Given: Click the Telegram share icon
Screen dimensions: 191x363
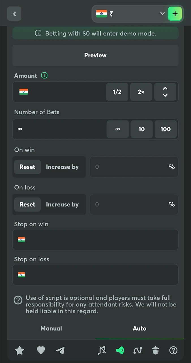Looking at the screenshot, I should point(60,351).
